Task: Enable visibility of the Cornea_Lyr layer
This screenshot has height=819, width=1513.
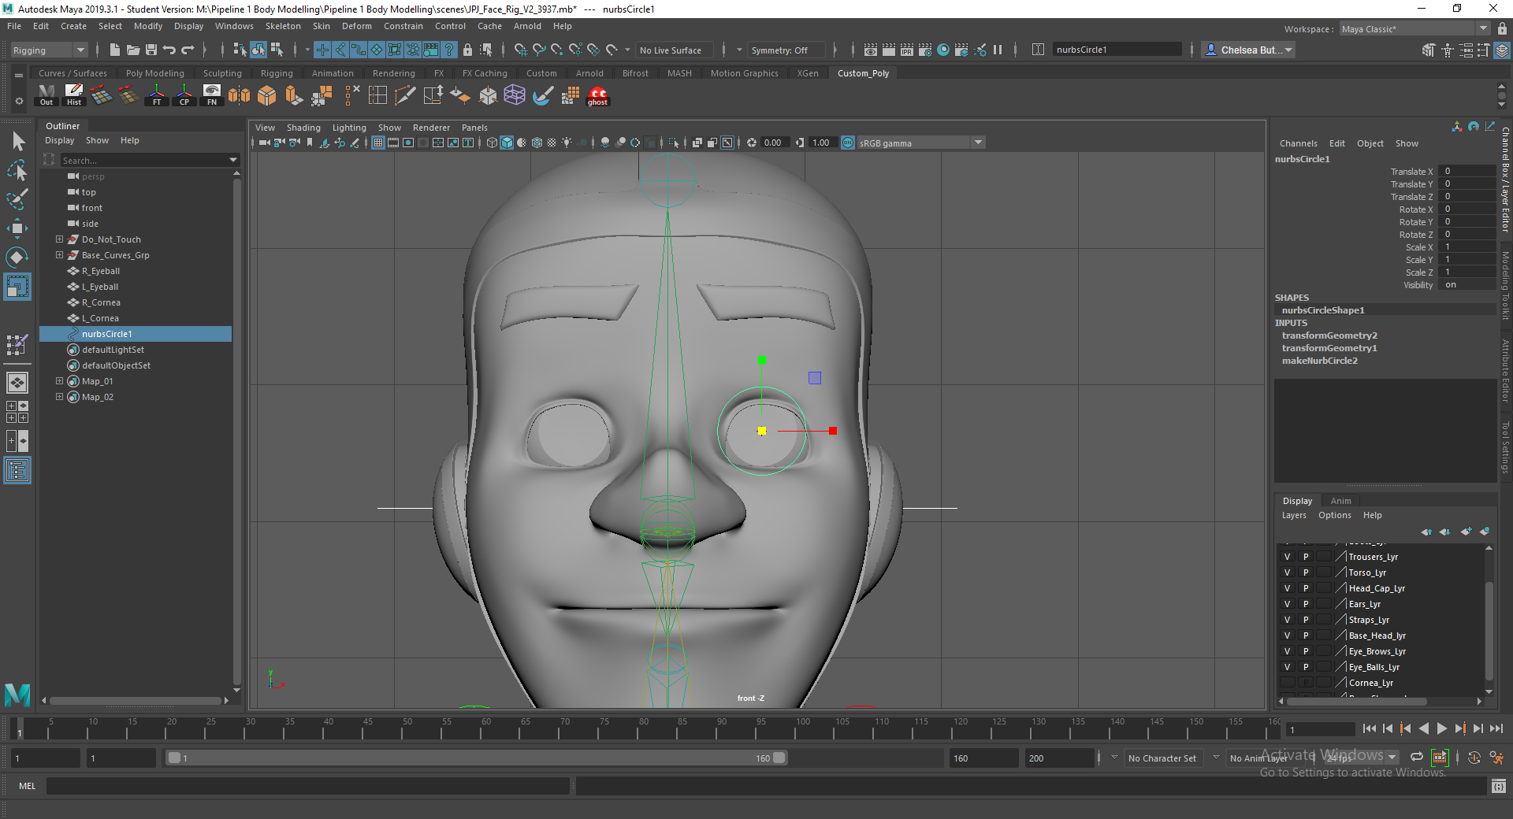Action: coord(1287,683)
